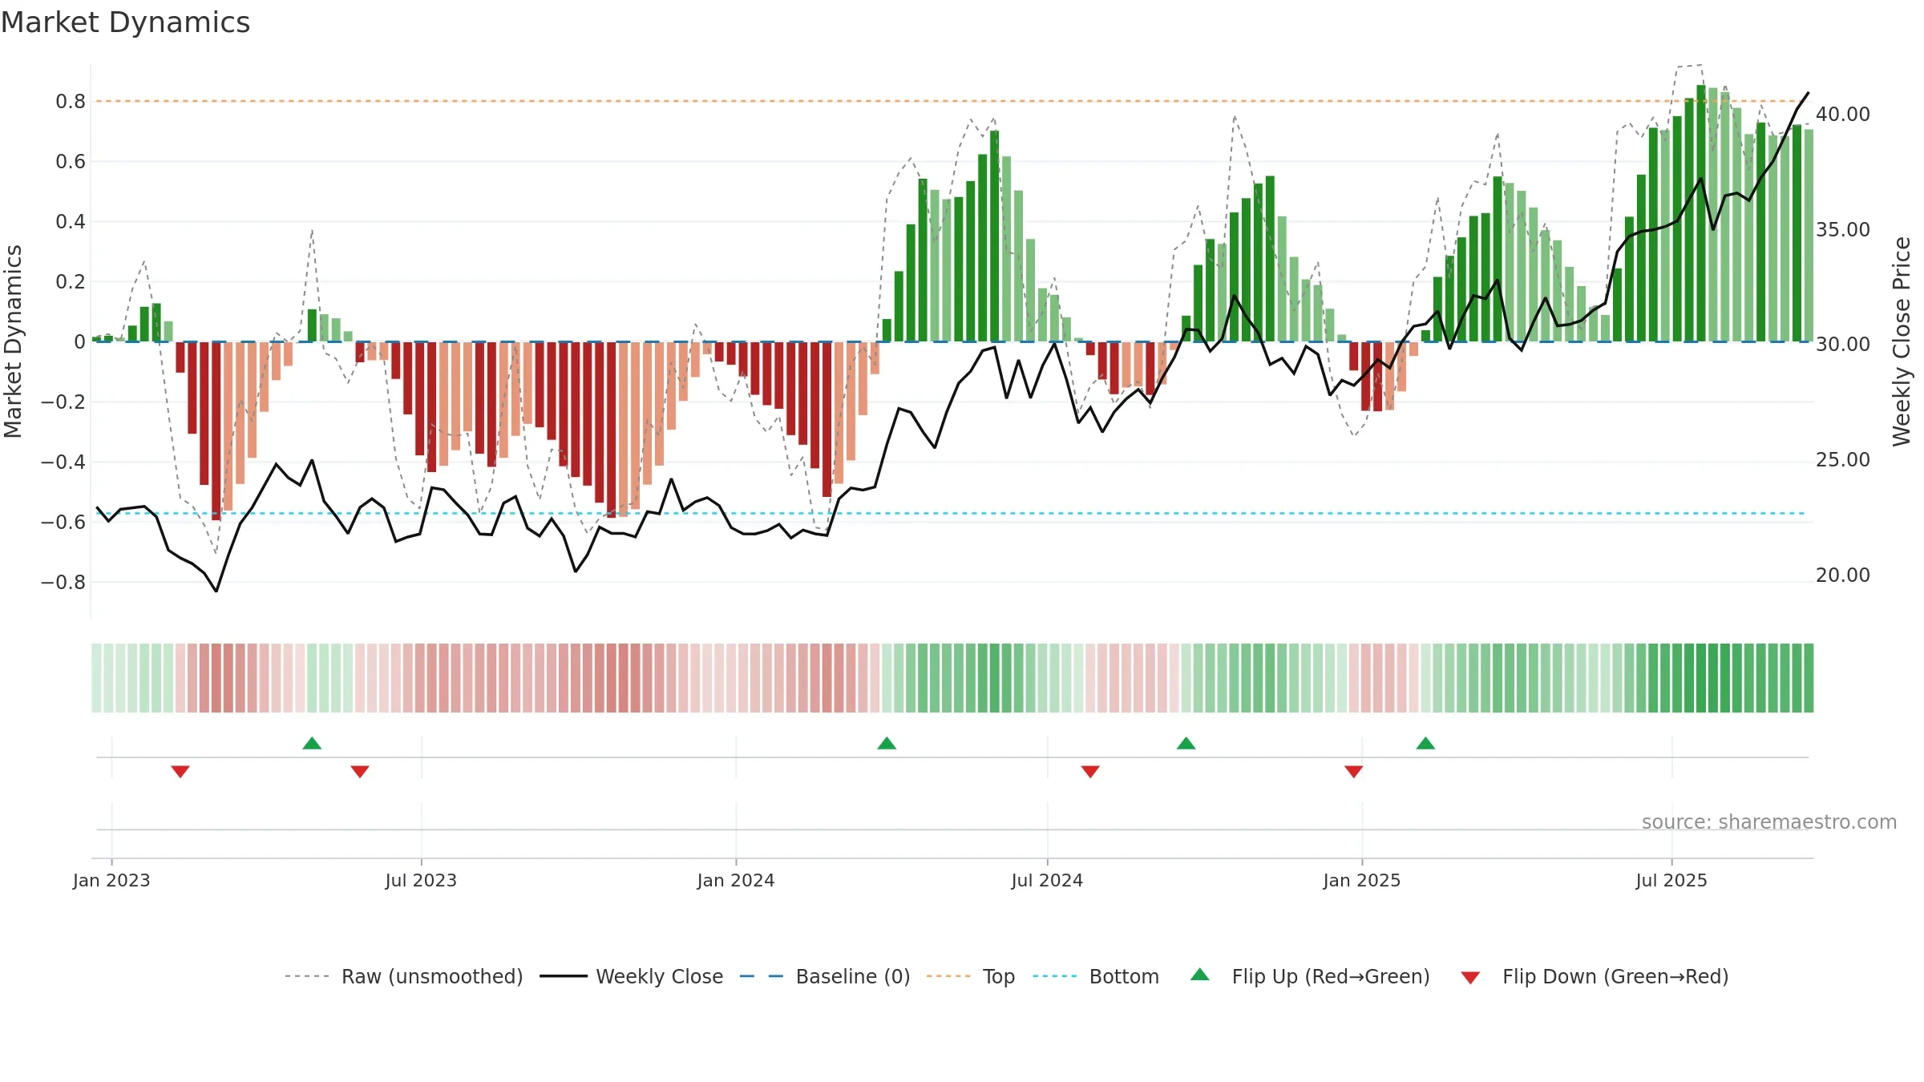Click the −0.2 left axis tick label

click(63, 402)
